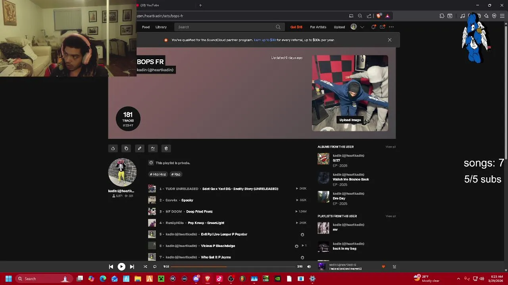
Task: Play track 7 Who Got It P Jayms
Action: click(x=216, y=257)
